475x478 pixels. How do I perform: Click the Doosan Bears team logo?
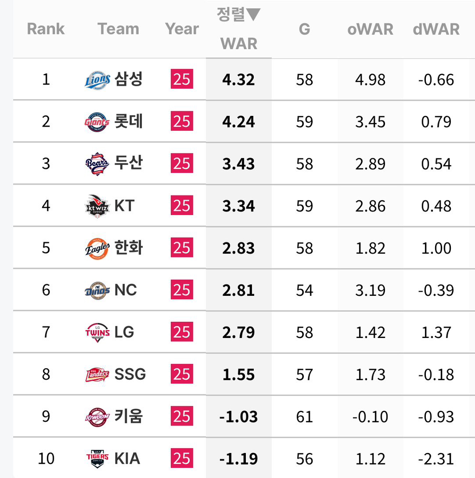[x=97, y=164]
